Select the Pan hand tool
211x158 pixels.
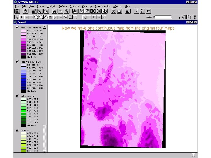point(46,17)
